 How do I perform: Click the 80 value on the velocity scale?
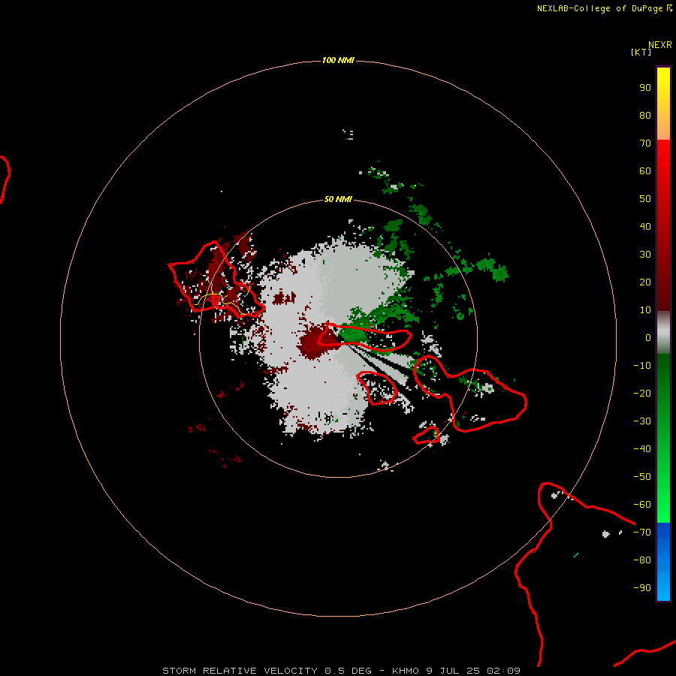(x=645, y=116)
